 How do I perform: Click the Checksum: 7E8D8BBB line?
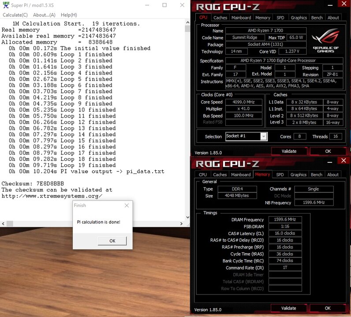[x=33, y=184]
